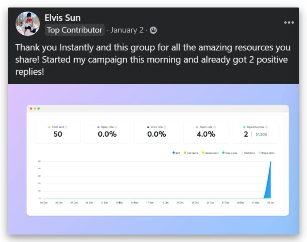Toggle the Total replies legend item
This screenshot has width=307, height=242.
[230, 153]
